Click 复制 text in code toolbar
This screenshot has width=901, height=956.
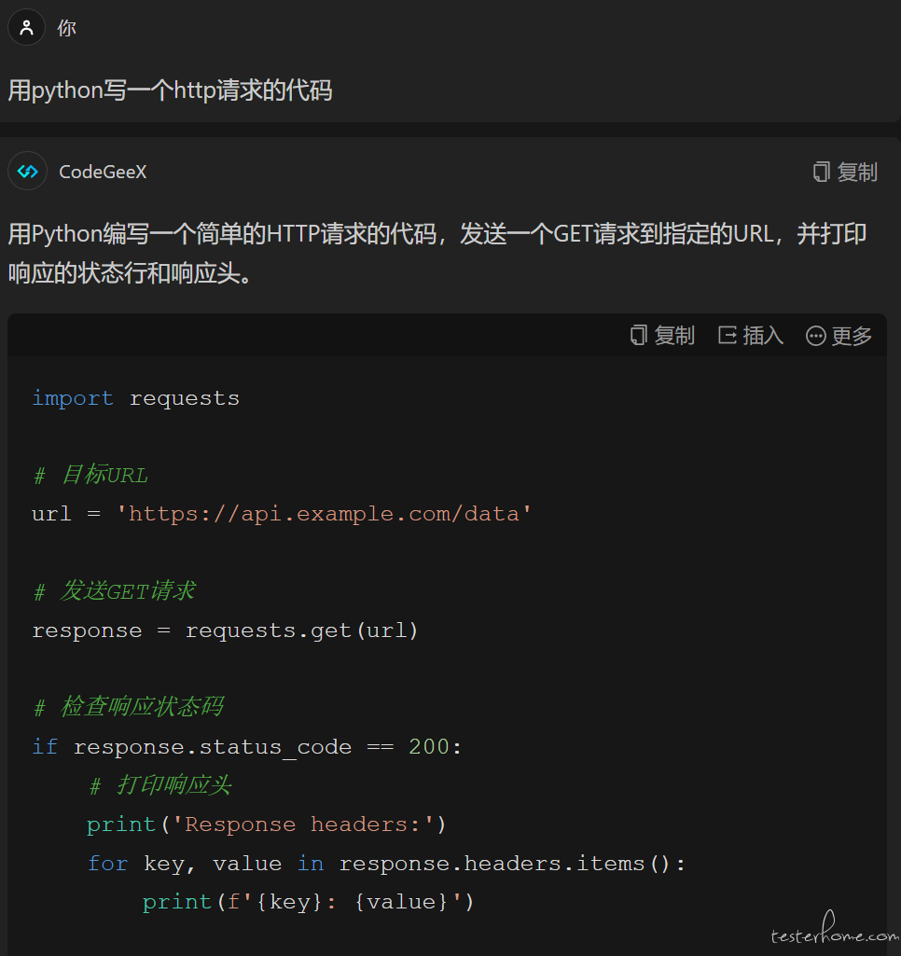[x=674, y=336]
